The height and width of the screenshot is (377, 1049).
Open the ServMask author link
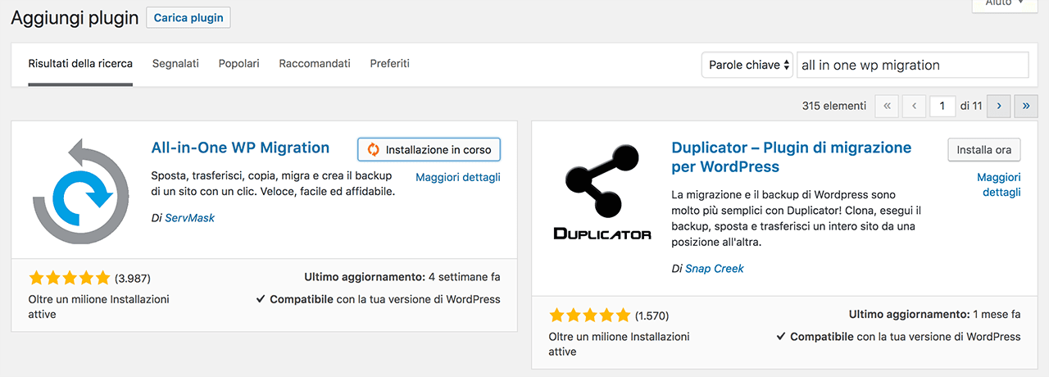coord(189,218)
